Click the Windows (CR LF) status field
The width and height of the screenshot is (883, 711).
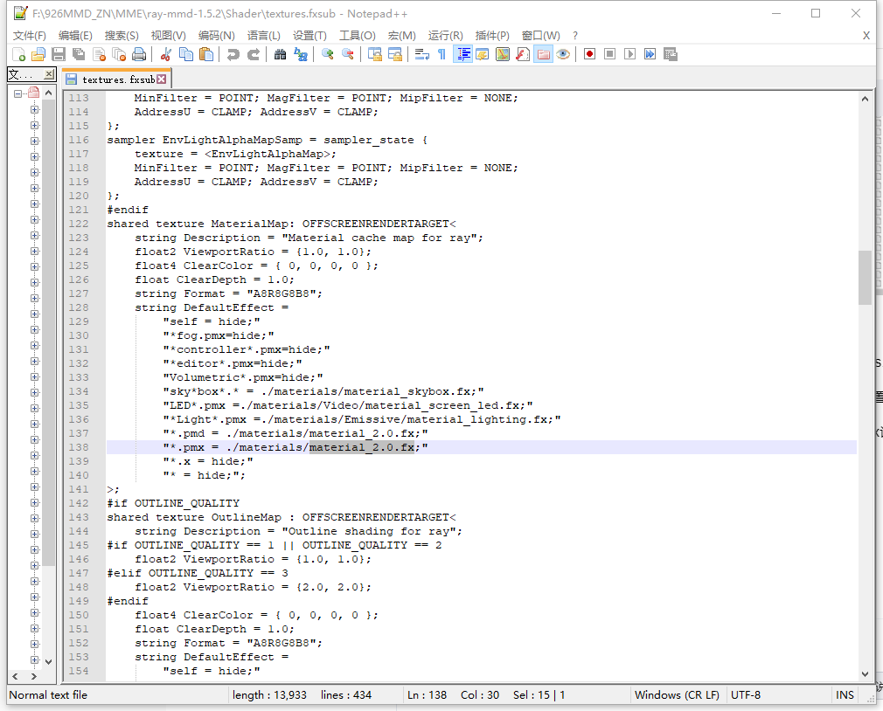pyautogui.click(x=677, y=694)
